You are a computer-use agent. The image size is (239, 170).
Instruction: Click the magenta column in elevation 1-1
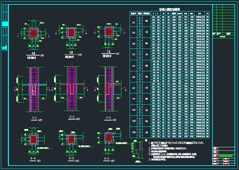pos(34,89)
